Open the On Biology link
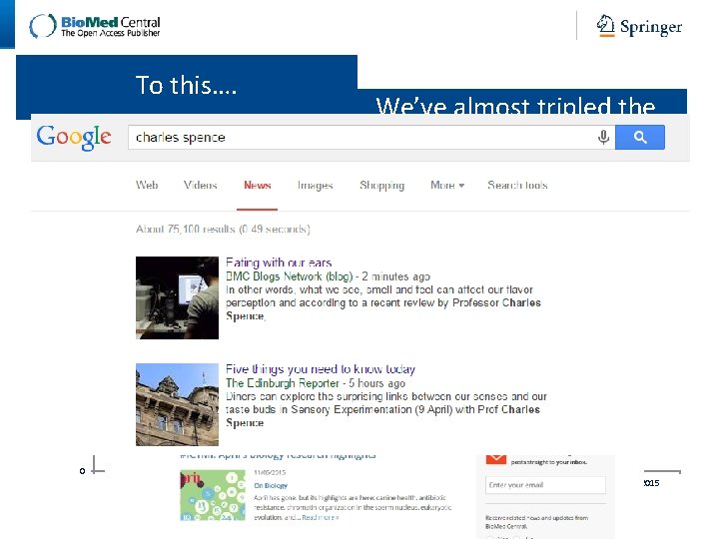 point(271,485)
